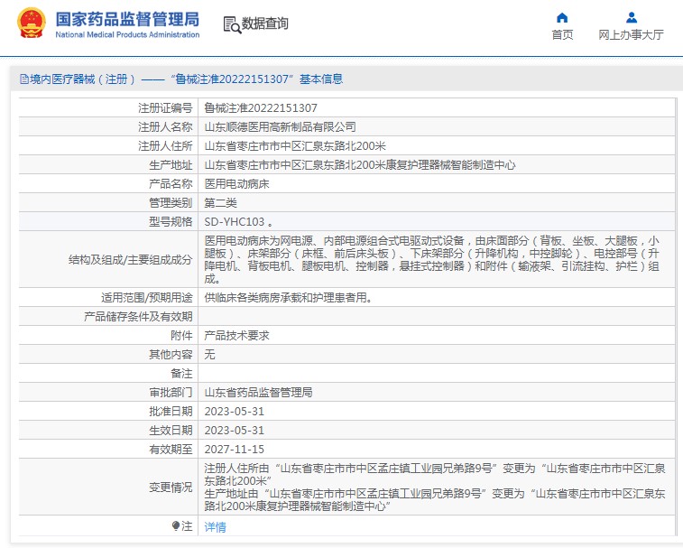
Task: Click the 变更情况 row label
Action: tap(171, 487)
